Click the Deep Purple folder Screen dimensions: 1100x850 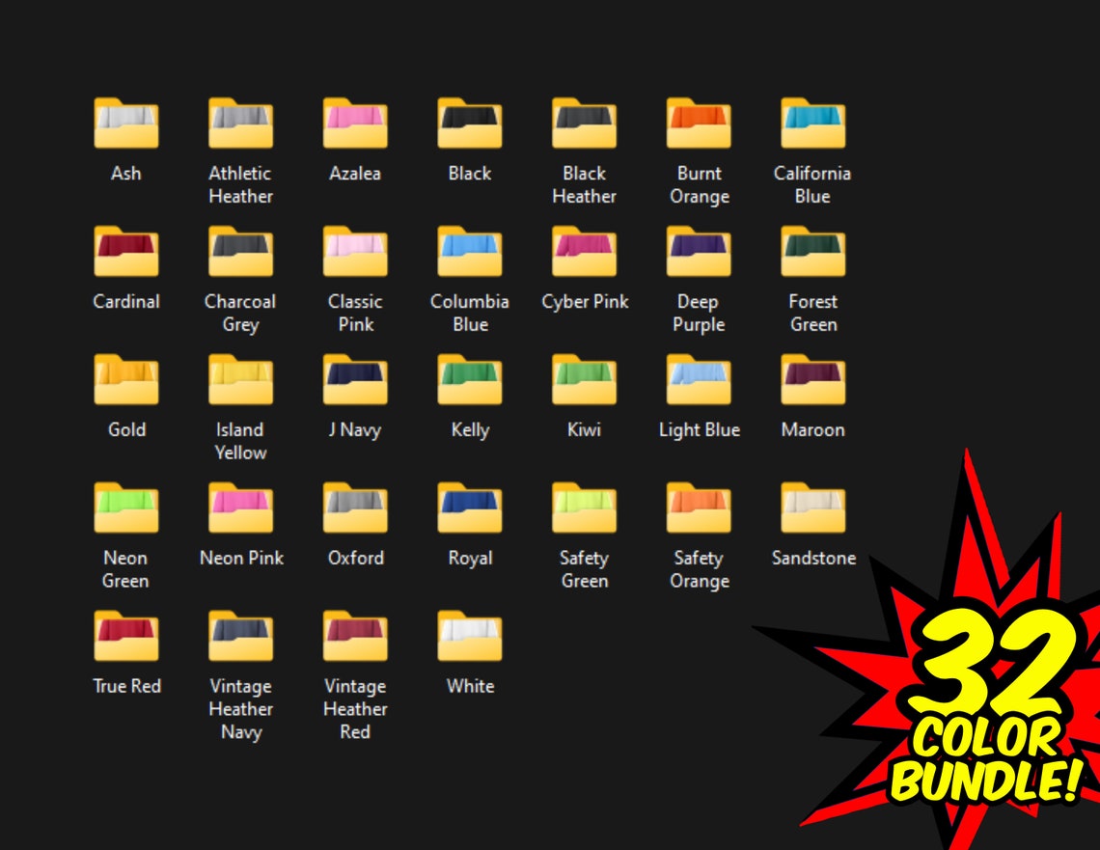(x=699, y=252)
